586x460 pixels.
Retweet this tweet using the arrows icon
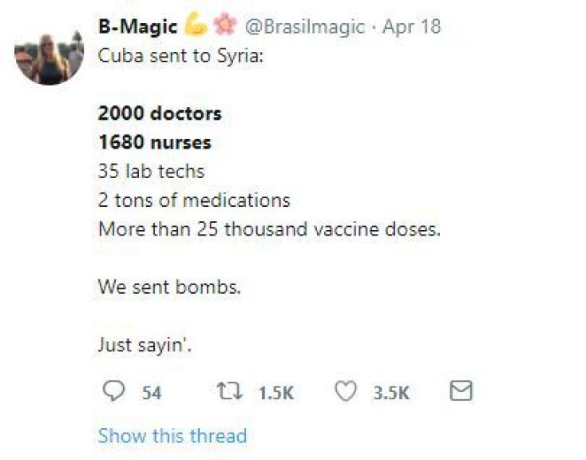[228, 391]
